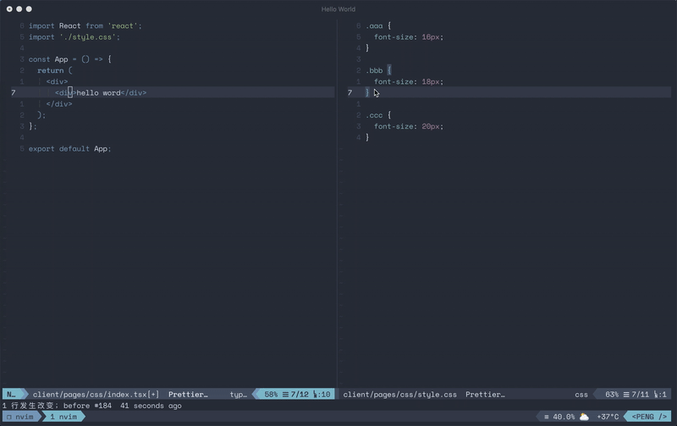Click client/pages/css/style.css filename in statusline
This screenshot has height=426, width=677.
click(x=399, y=394)
